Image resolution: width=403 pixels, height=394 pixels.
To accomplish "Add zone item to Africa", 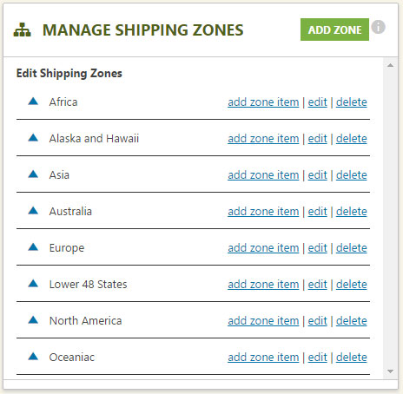I will tap(263, 102).
